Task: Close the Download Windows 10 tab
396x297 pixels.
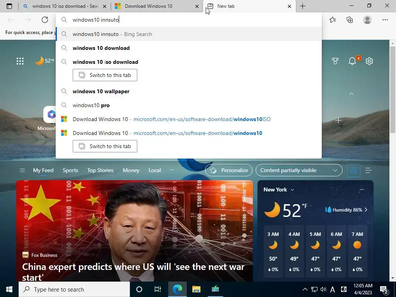Action: pyautogui.click(x=197, y=6)
